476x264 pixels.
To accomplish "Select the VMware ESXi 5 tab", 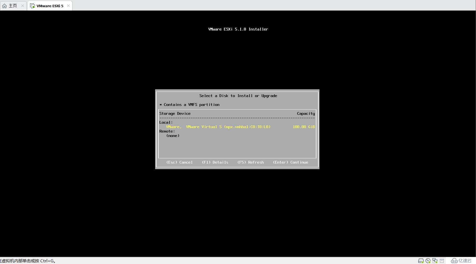I will [50, 6].
